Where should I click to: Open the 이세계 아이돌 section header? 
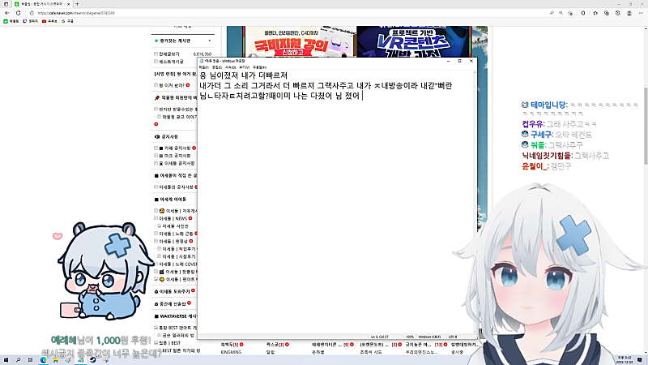pyautogui.click(x=173, y=199)
